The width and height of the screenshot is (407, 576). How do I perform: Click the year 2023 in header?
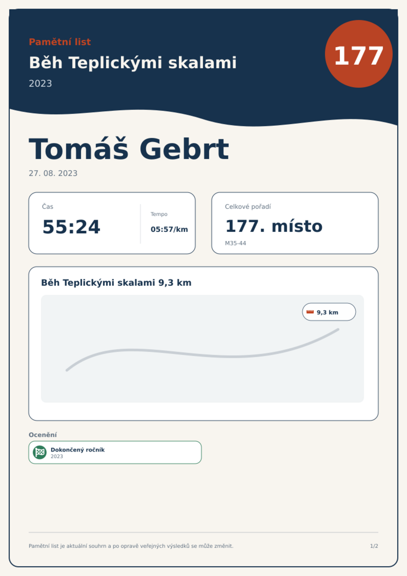(x=40, y=84)
